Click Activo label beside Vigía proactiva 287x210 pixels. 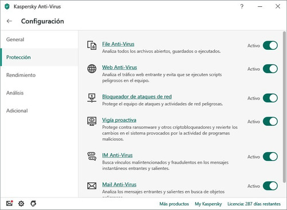coord(254,121)
